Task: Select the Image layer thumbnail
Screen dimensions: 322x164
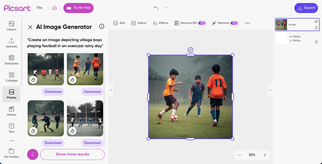Action: 281,25
